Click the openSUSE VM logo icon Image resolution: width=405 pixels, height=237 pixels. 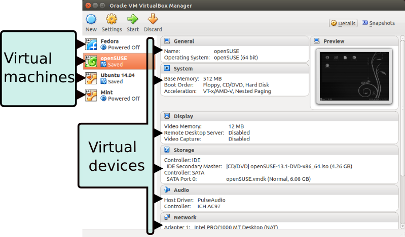click(x=91, y=61)
